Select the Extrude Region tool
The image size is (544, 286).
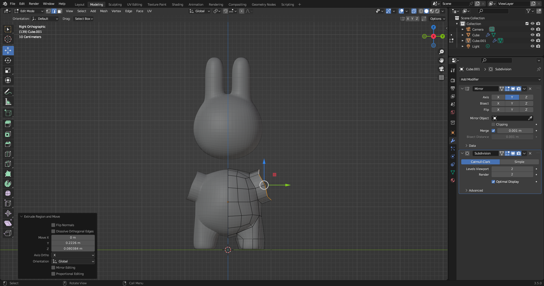[8, 124]
